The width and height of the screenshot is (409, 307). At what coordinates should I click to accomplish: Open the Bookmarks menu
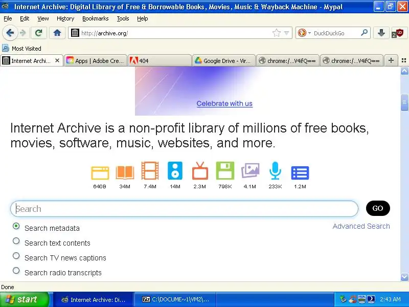coord(96,18)
